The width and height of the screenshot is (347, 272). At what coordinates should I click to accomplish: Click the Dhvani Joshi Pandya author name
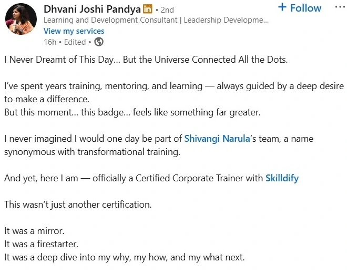point(92,9)
